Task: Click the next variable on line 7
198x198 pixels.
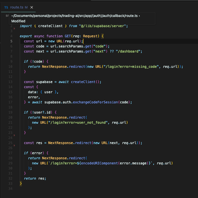Action: coord(40,51)
